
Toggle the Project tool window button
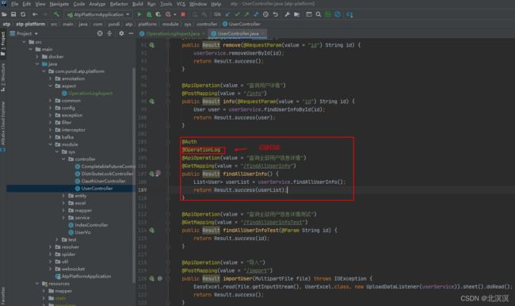pos(3,44)
